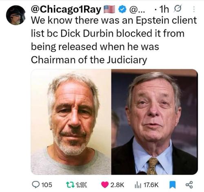This screenshot has height=192, width=204.
Task: Click the blue verified checkmark badge
Action: pos(122,9)
